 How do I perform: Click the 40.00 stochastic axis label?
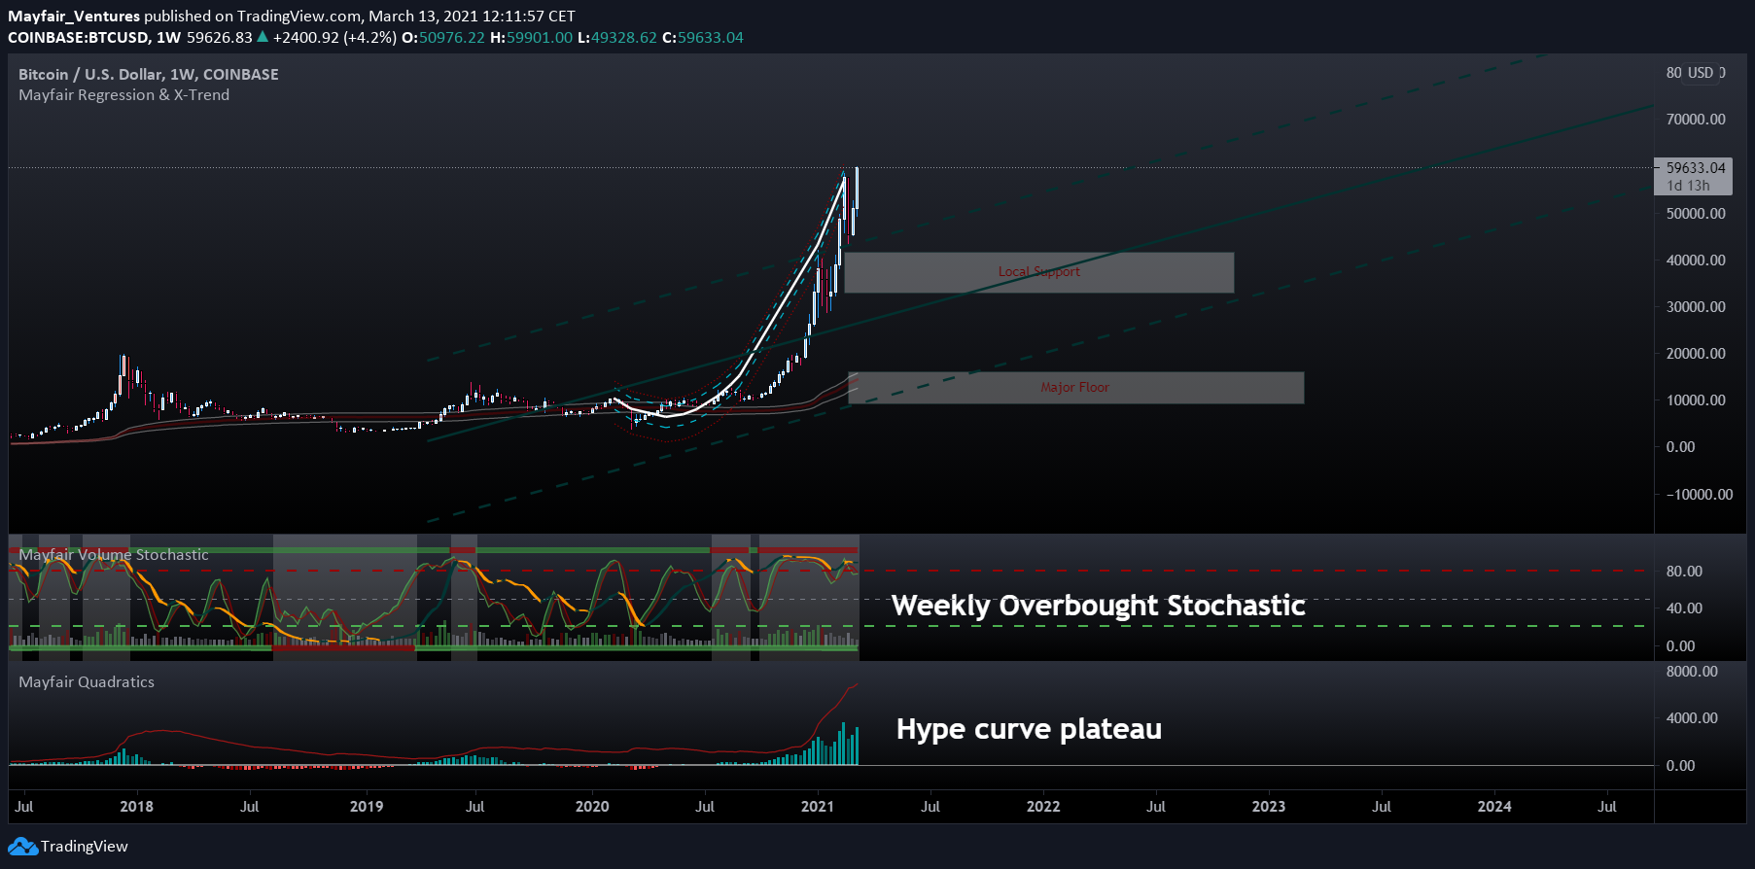[x=1684, y=608]
